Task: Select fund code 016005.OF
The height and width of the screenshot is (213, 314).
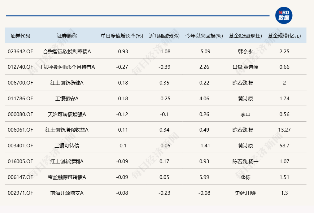Action: pos(20,161)
